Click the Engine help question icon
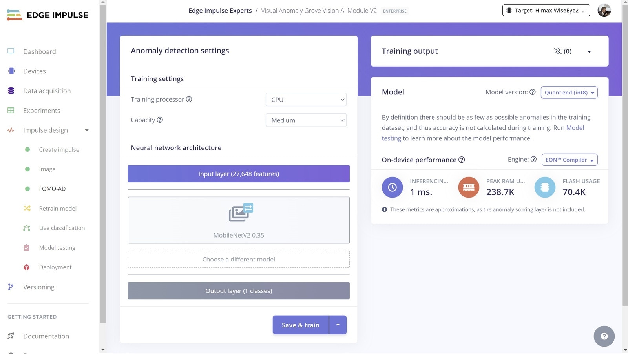The height and width of the screenshot is (354, 628). coord(533,159)
